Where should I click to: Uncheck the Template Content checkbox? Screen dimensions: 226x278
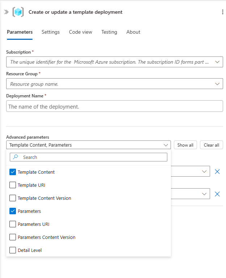tap(13, 172)
